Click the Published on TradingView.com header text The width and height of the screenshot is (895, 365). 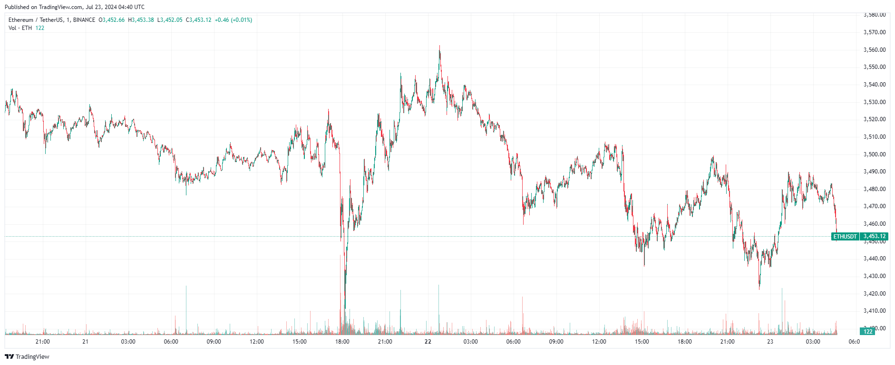75,7
